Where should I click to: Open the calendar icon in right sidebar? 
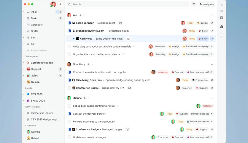click(222, 18)
